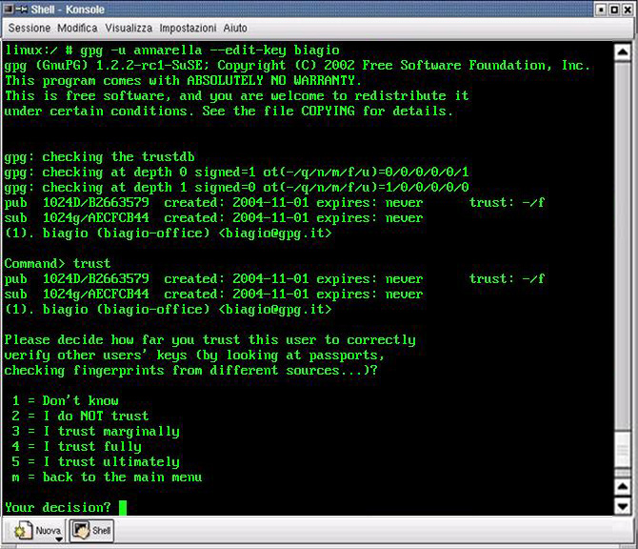
Task: Open the Impostazioni menu
Action: pos(188,29)
